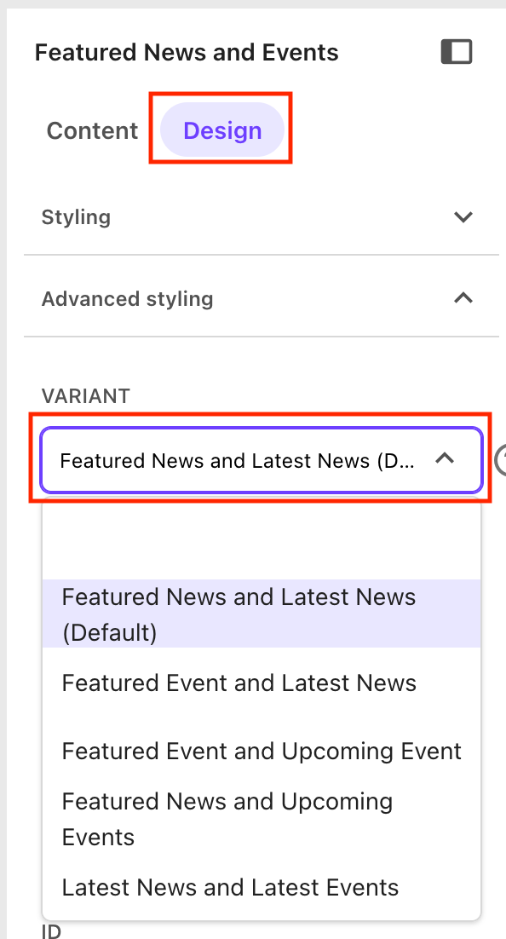Image resolution: width=506 pixels, height=939 pixels.
Task: Click the Styling section label
Action: point(76,217)
